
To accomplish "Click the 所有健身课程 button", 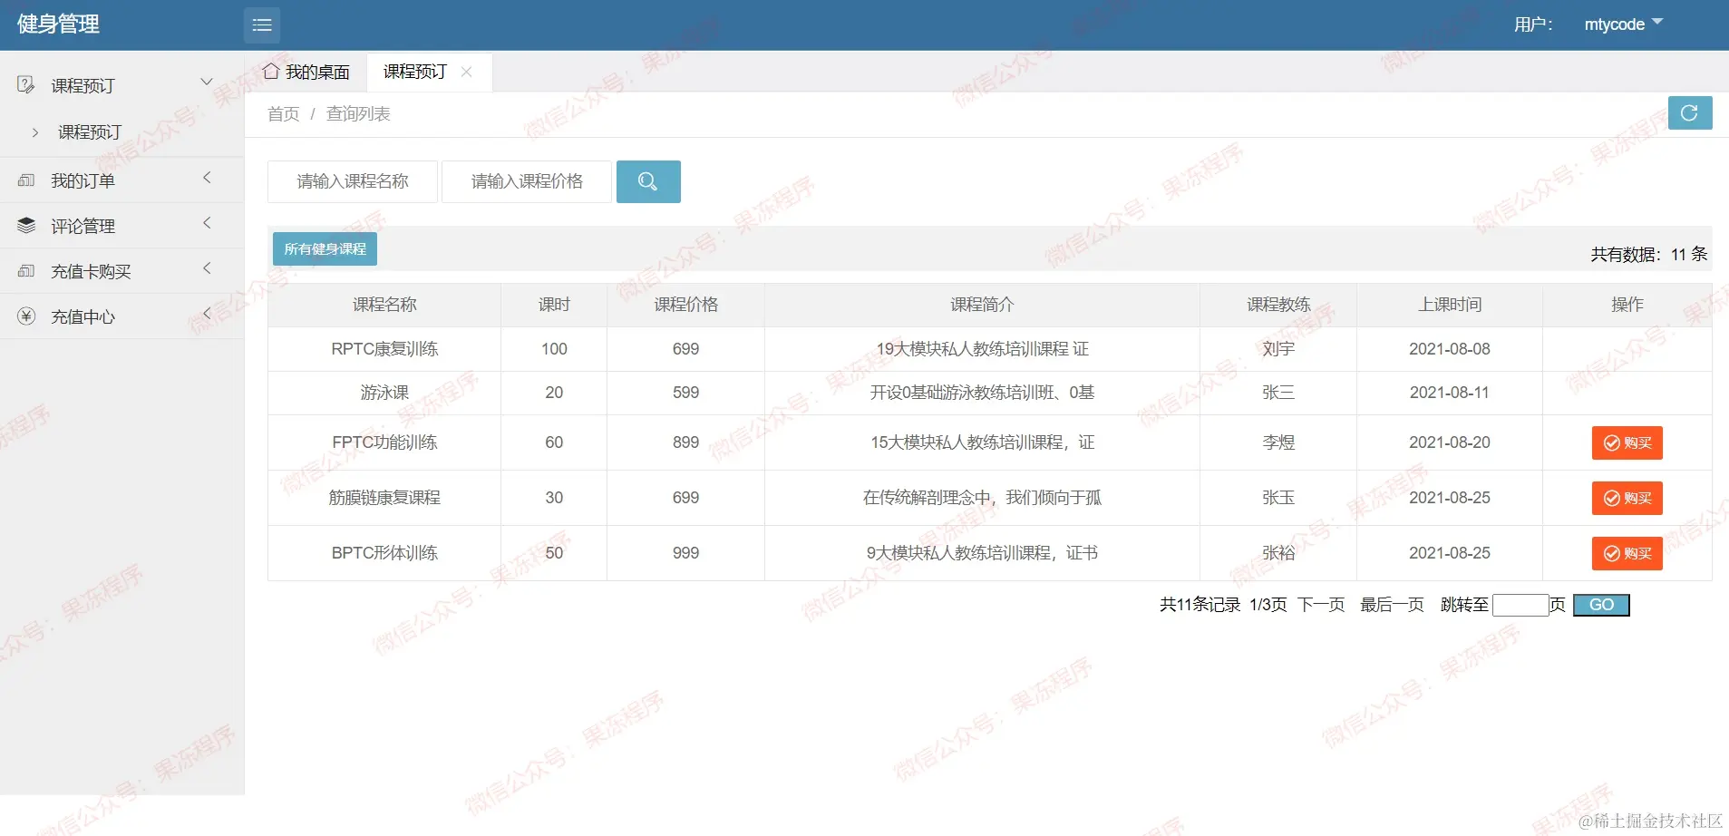I will click(325, 248).
